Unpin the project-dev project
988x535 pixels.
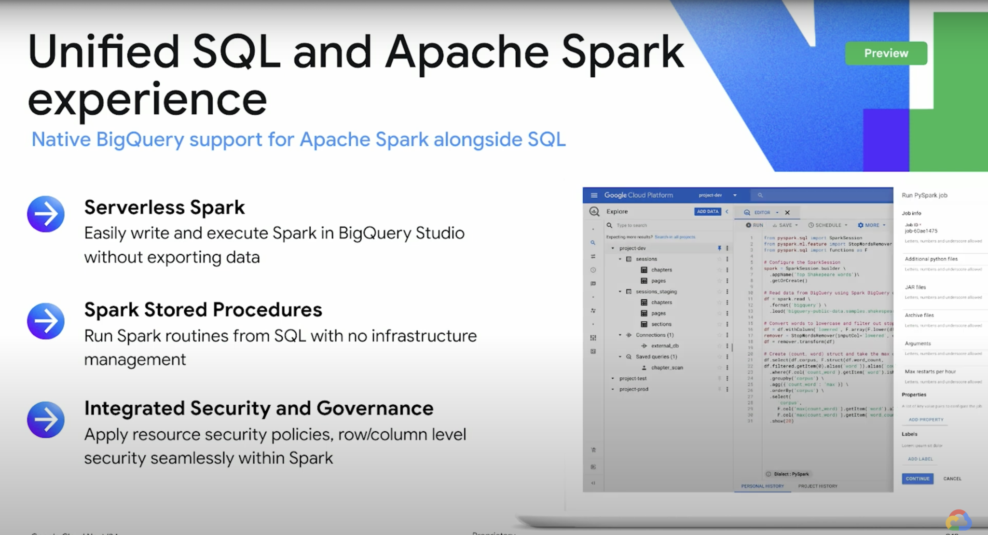719,248
